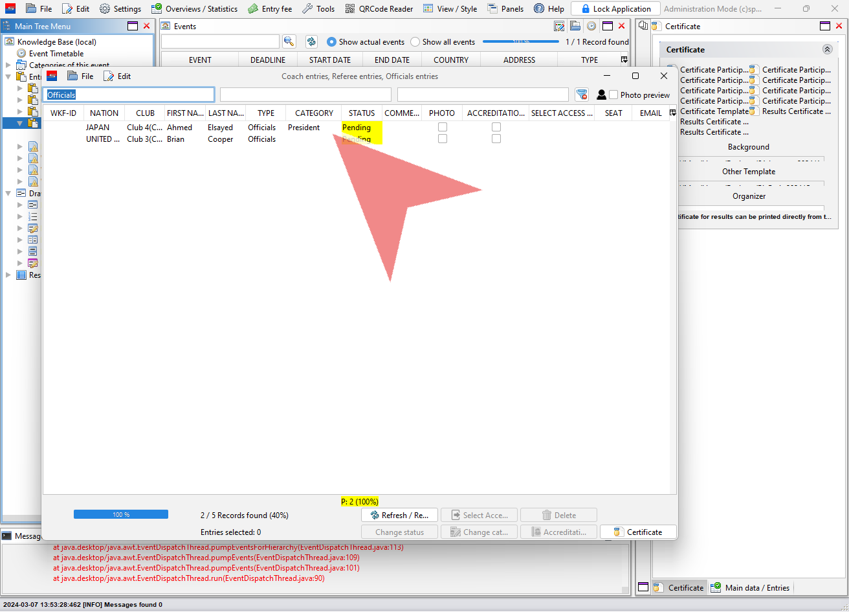The image size is (849, 612).
Task: Expand the Results tree node
Action: (8, 275)
